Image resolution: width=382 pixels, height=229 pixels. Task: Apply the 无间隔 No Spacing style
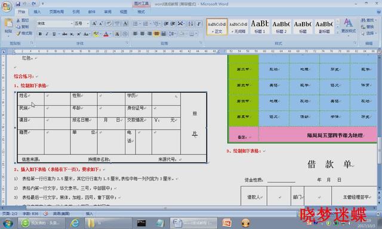[x=238, y=27]
